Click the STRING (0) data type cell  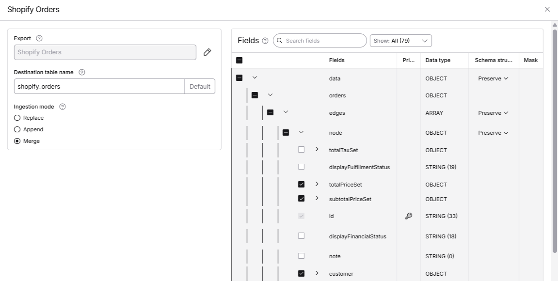(440, 256)
